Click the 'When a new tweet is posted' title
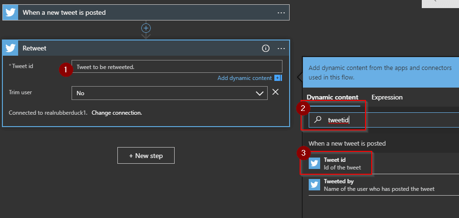 64,12
